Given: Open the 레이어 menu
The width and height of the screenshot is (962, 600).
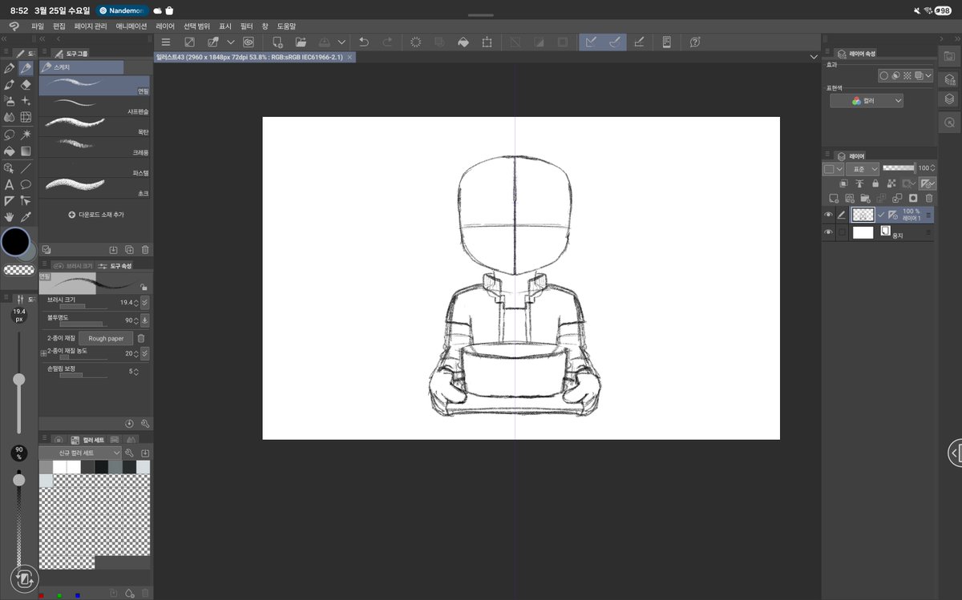Looking at the screenshot, I should 165,26.
